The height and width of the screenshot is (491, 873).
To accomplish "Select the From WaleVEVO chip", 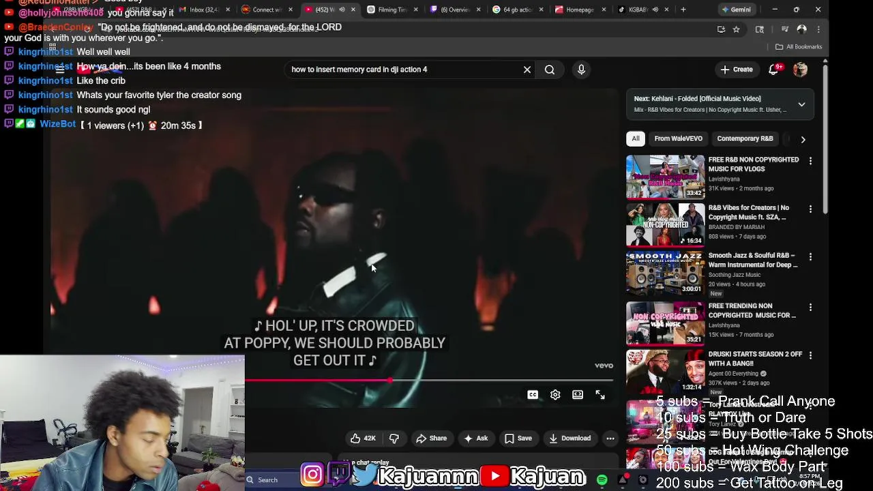I will (x=678, y=138).
